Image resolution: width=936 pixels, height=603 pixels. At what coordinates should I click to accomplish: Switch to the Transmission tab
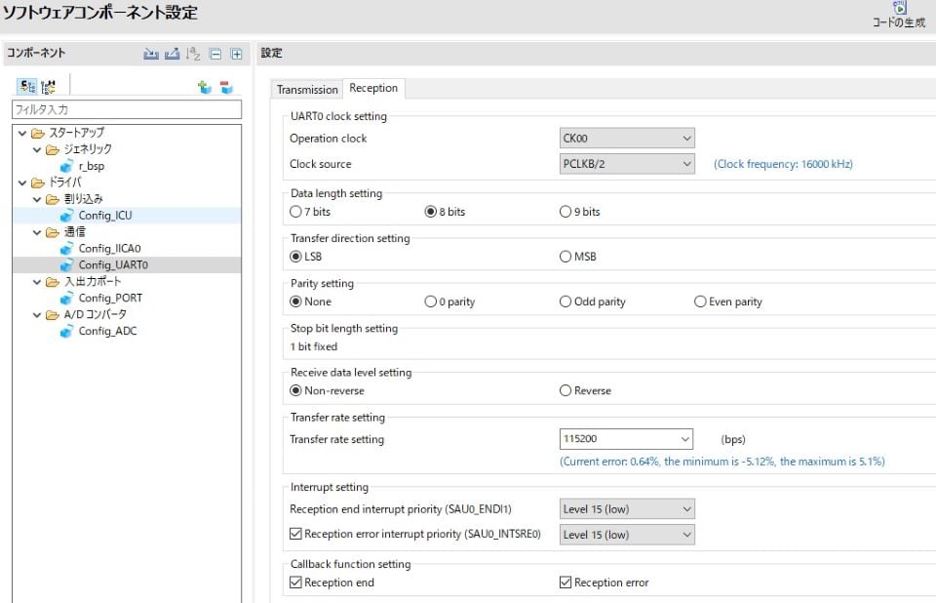coord(307,90)
